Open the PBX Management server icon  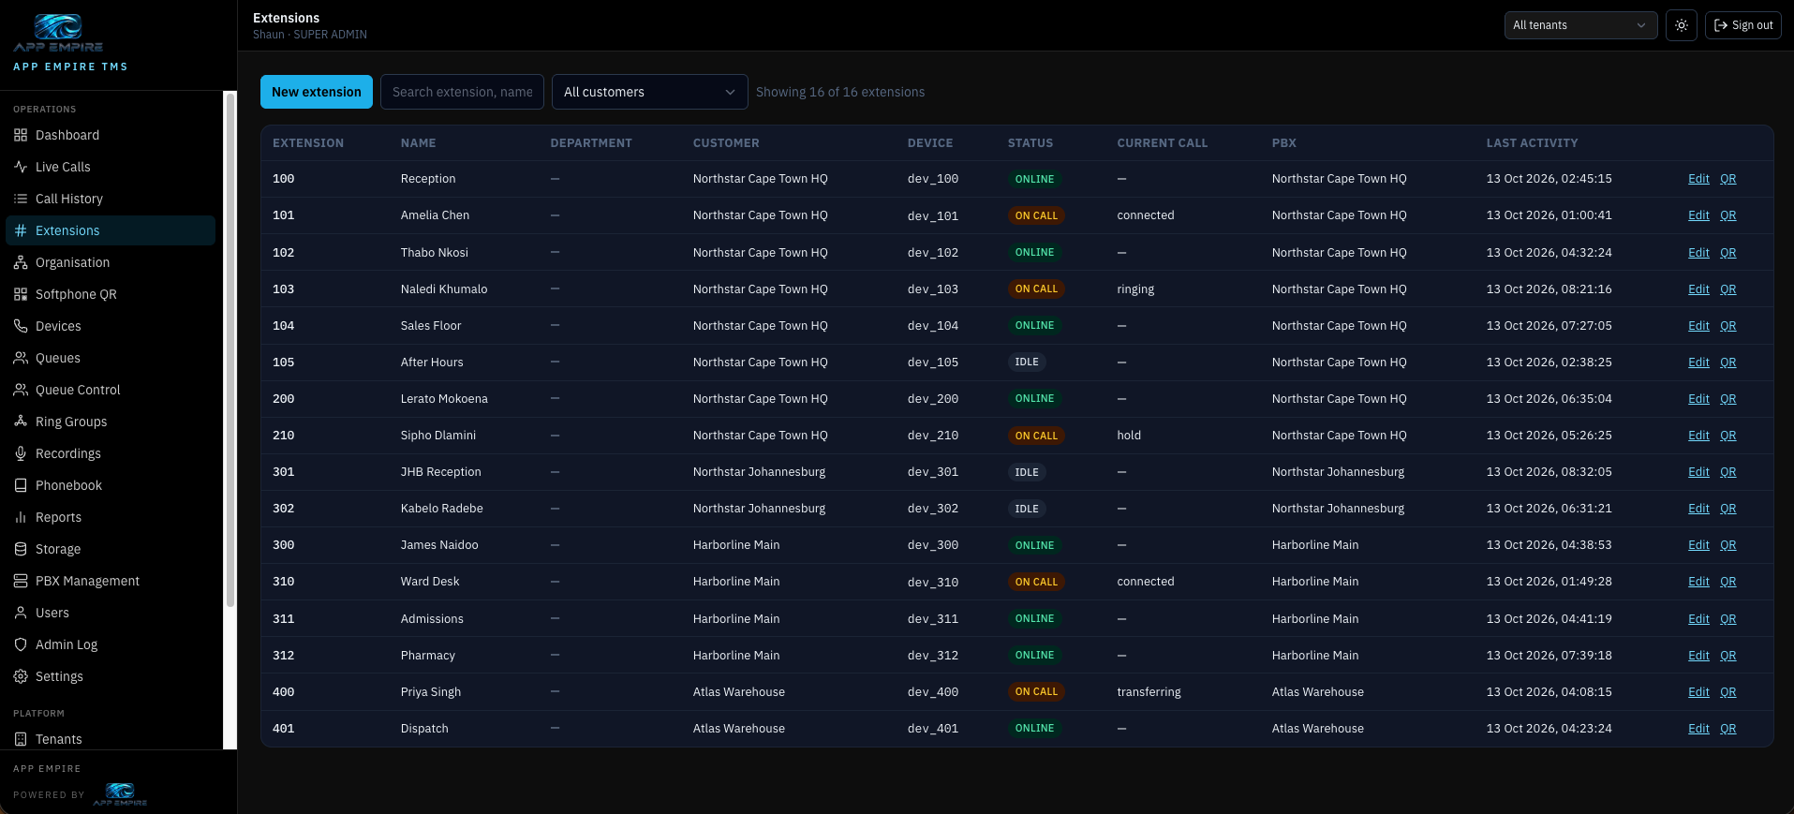pos(21,581)
